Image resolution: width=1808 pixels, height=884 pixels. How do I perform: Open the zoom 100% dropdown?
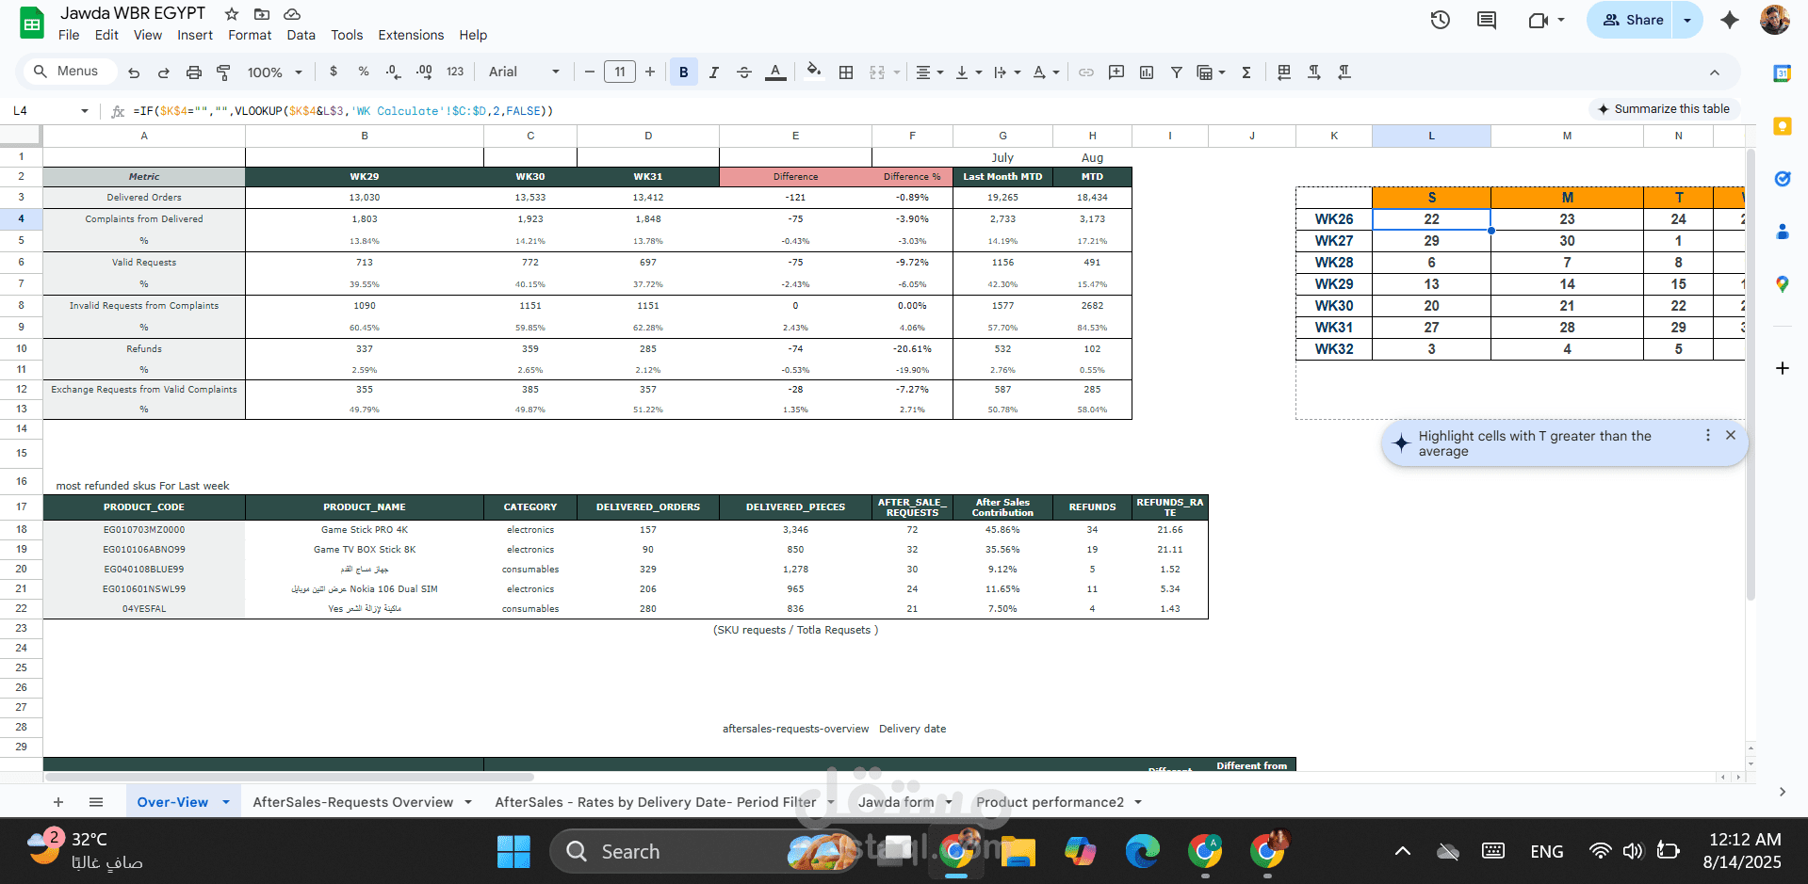(275, 72)
